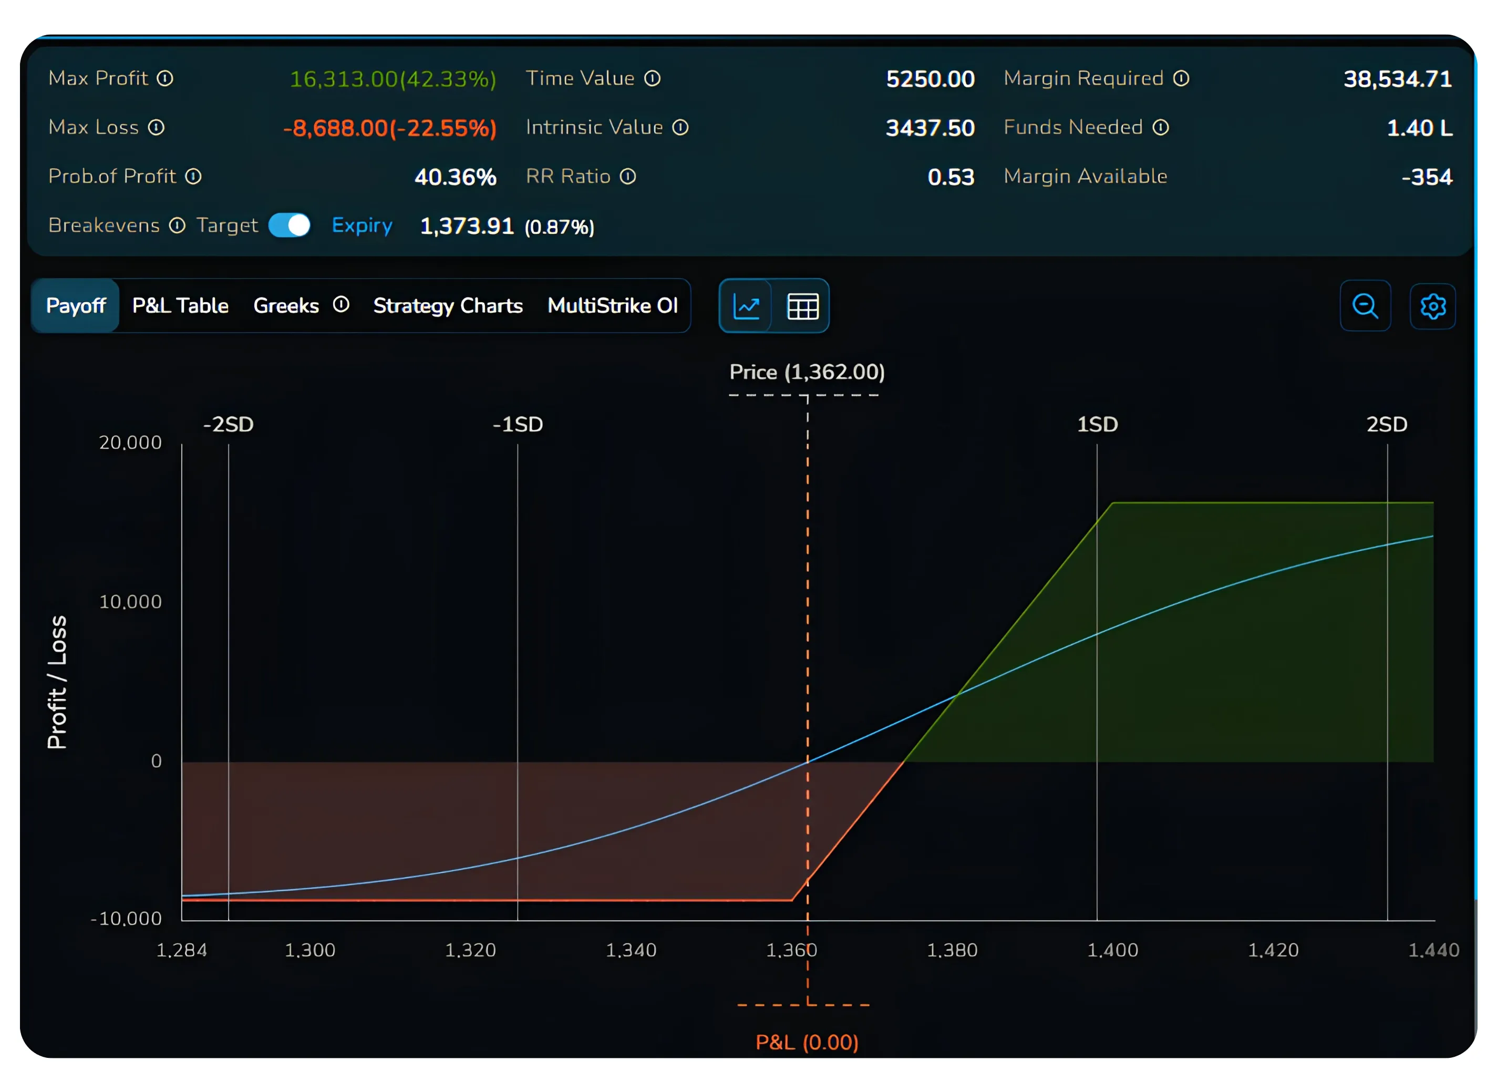Click the Margin Available label

[1085, 177]
